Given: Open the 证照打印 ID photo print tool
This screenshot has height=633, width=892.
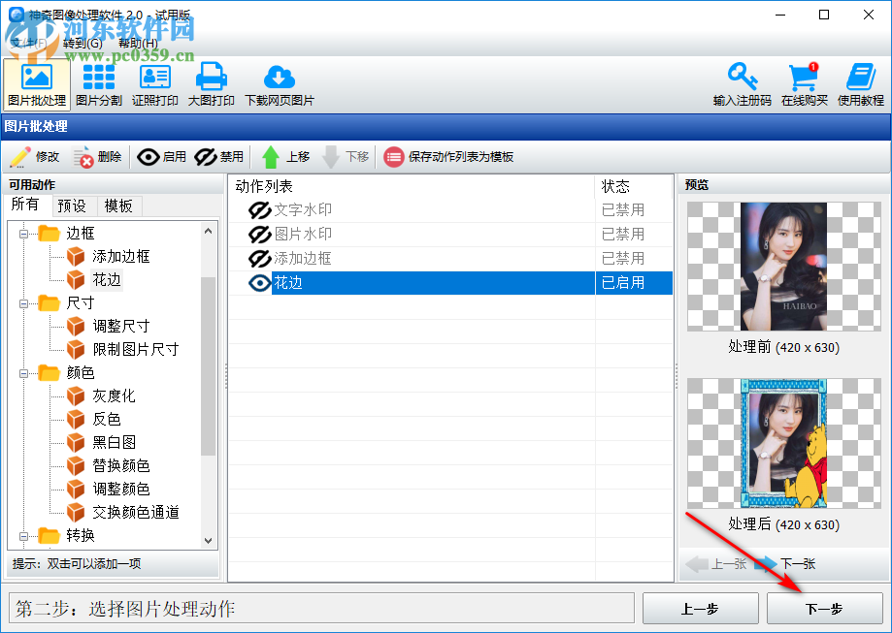Looking at the screenshot, I should click(154, 84).
